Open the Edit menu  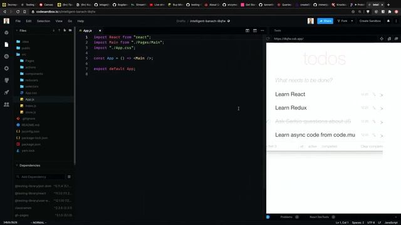(x=29, y=21)
